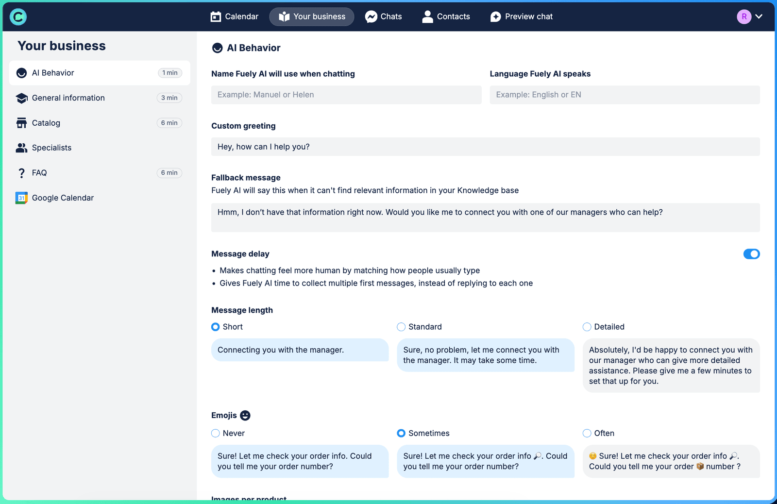Open the Your business tab
777x504 pixels.
point(312,17)
